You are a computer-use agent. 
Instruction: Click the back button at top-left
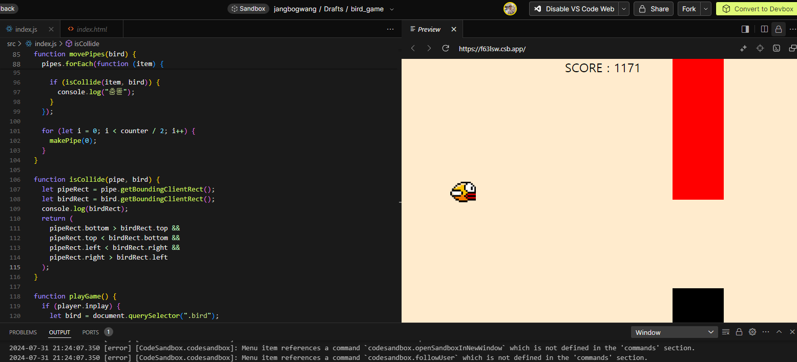pyautogui.click(x=9, y=9)
